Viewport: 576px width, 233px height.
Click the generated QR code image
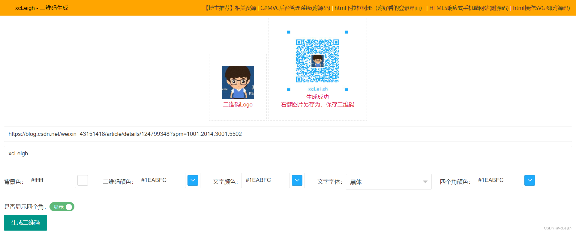pyautogui.click(x=317, y=61)
